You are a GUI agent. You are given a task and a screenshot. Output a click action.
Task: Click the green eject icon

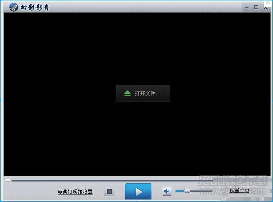click(128, 93)
